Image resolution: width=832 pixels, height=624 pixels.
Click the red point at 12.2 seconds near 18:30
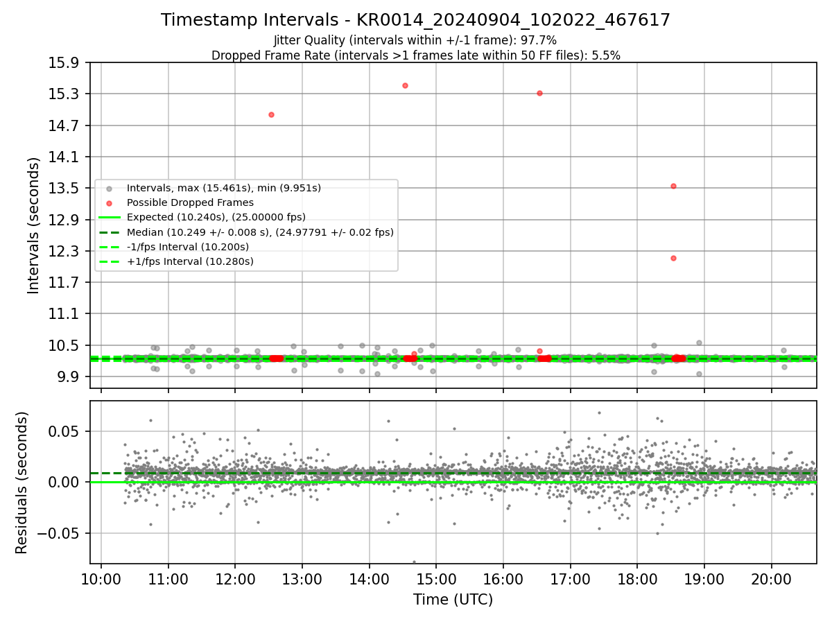673,258
